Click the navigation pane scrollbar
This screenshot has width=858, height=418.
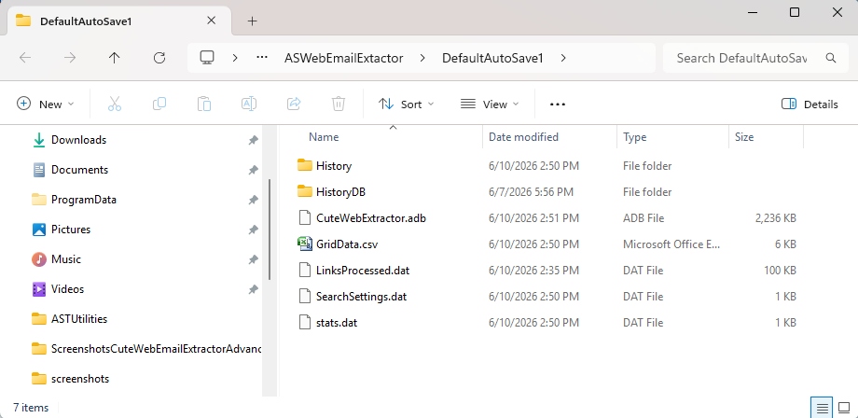pyautogui.click(x=270, y=230)
